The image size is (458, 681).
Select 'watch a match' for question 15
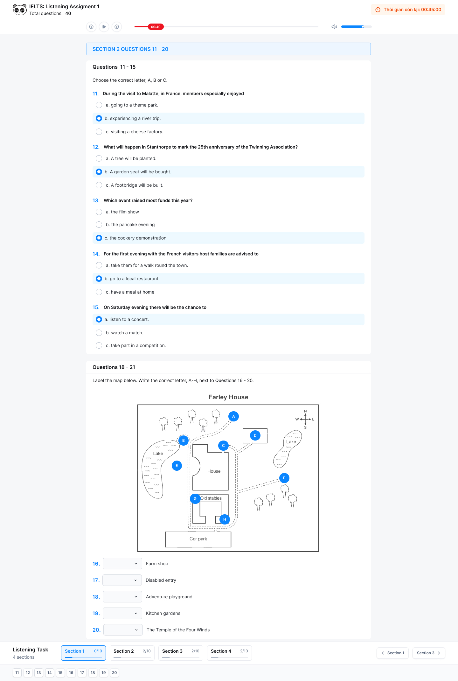click(x=99, y=333)
